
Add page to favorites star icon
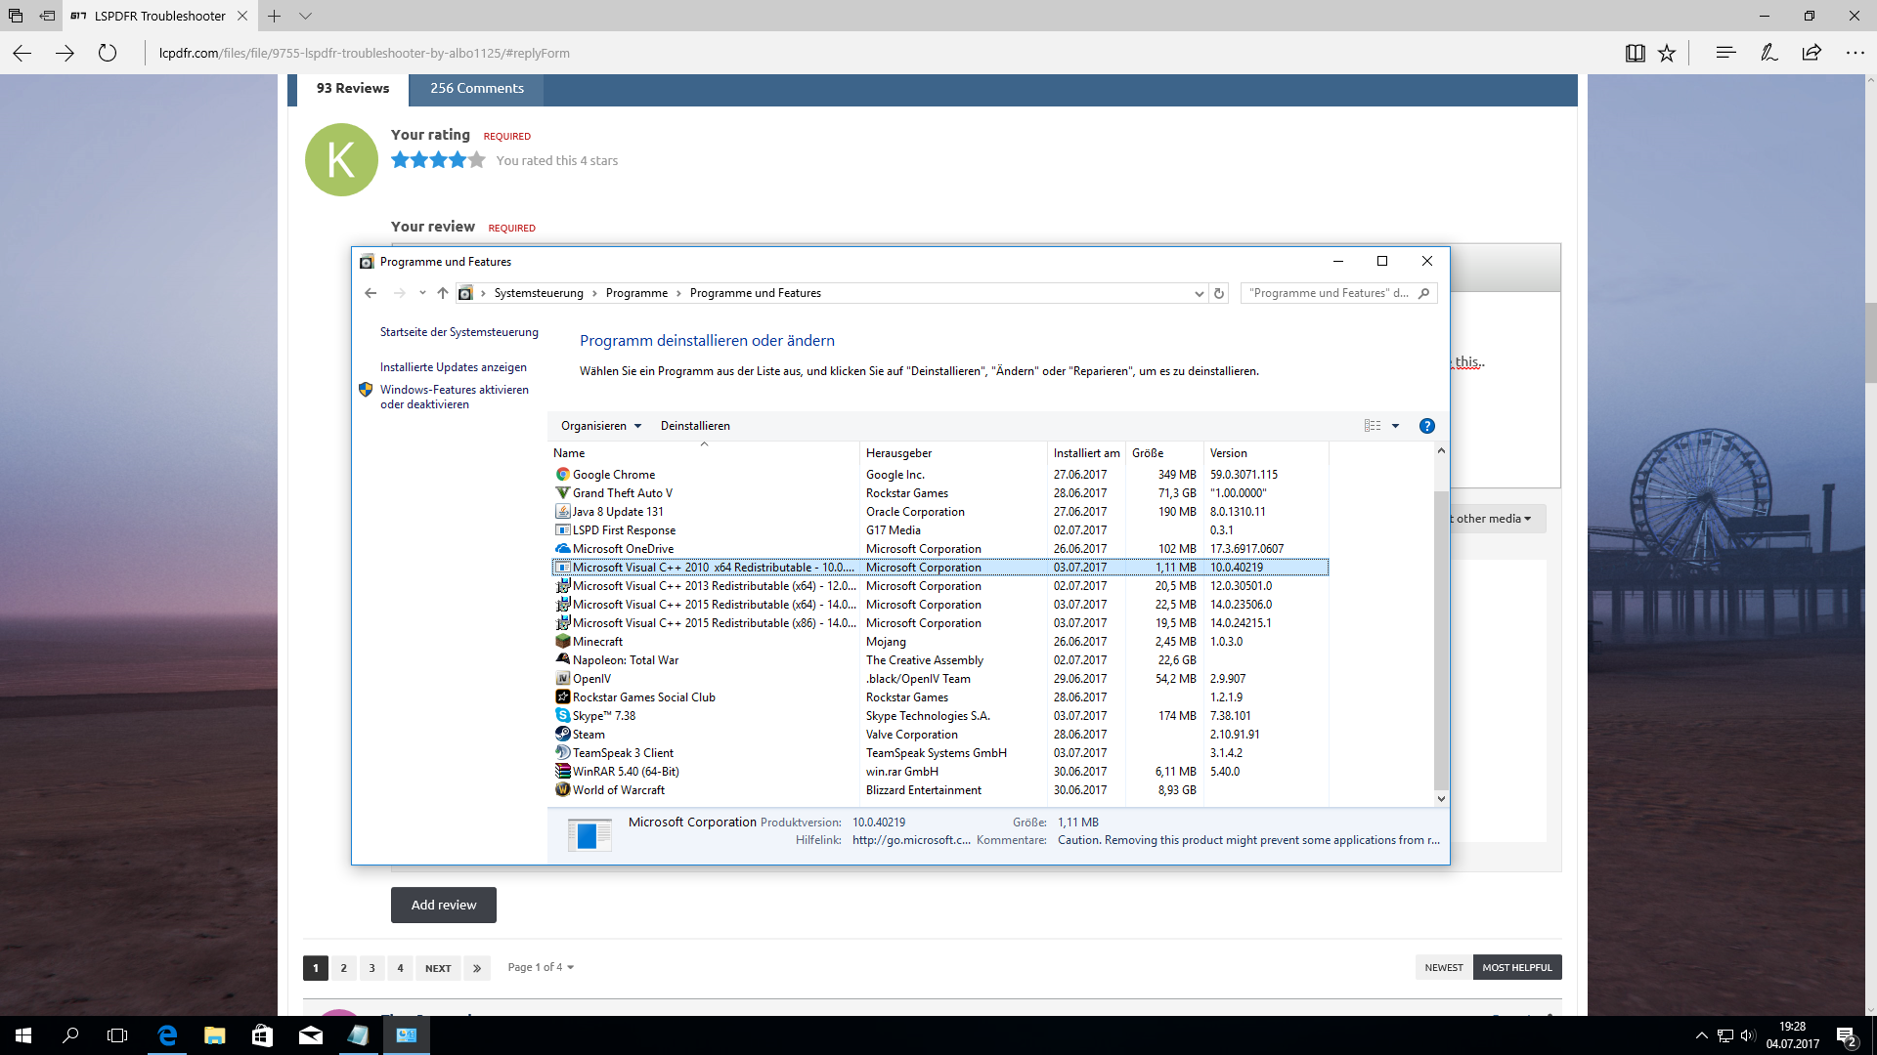tap(1667, 53)
